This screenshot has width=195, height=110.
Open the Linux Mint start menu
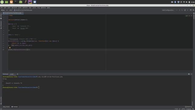tap(2, 2)
